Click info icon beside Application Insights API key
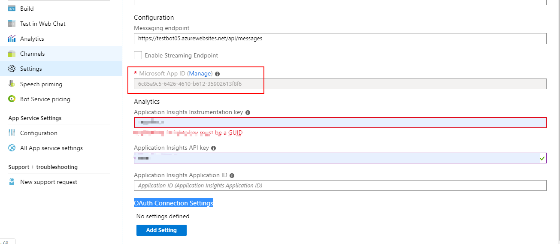The width and height of the screenshot is (560, 244). pyautogui.click(x=213, y=148)
